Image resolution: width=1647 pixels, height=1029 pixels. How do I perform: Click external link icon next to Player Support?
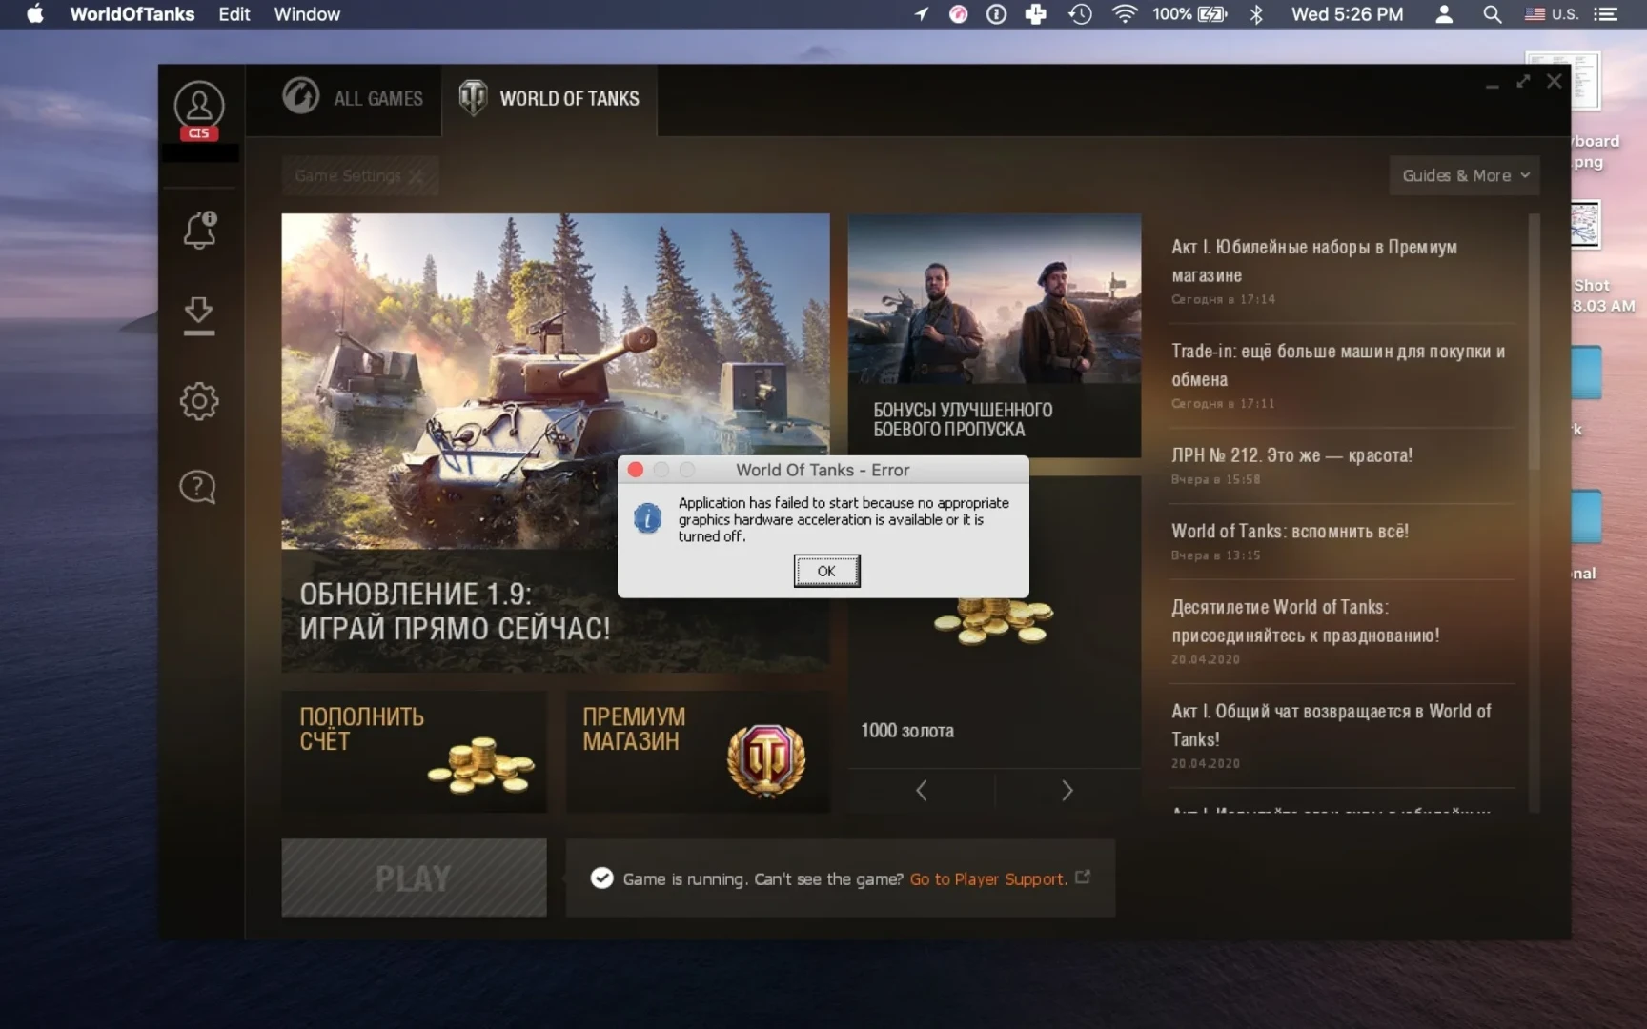(x=1083, y=878)
